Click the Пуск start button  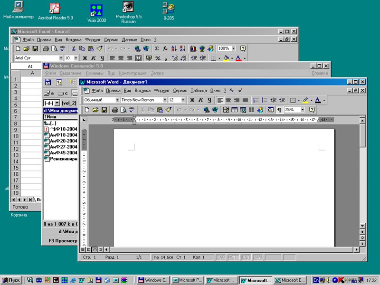(x=11, y=280)
